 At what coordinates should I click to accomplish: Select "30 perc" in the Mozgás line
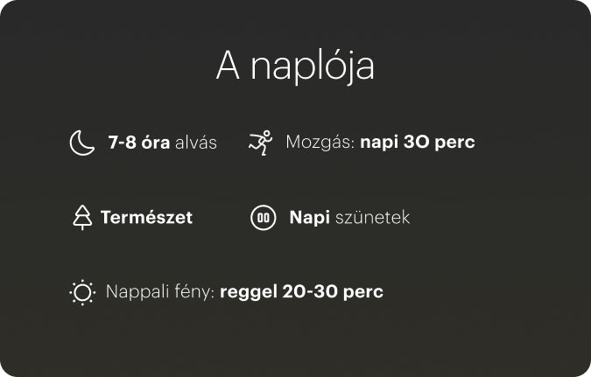coord(440,142)
